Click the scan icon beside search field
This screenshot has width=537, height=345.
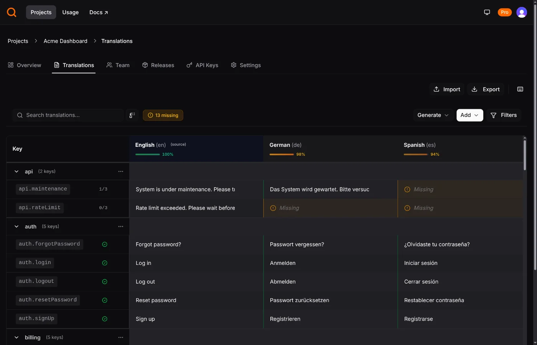tap(132, 115)
